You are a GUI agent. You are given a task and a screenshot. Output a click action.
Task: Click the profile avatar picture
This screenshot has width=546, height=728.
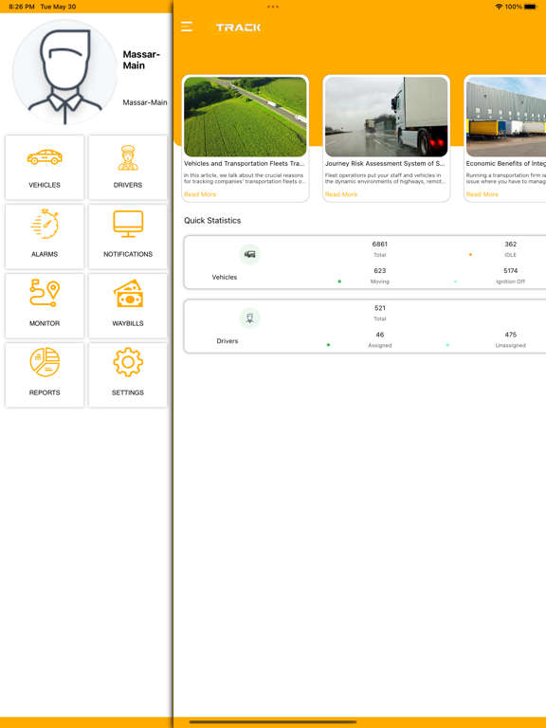pos(65,72)
